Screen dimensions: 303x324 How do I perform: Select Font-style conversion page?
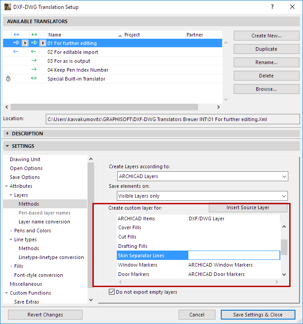pyautogui.click(x=39, y=275)
